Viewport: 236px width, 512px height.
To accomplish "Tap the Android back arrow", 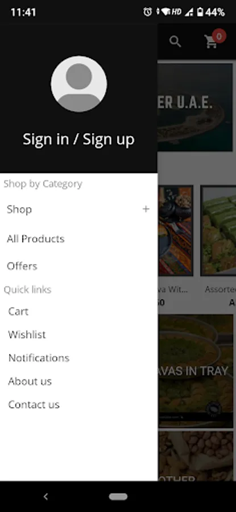I will 45,497.
